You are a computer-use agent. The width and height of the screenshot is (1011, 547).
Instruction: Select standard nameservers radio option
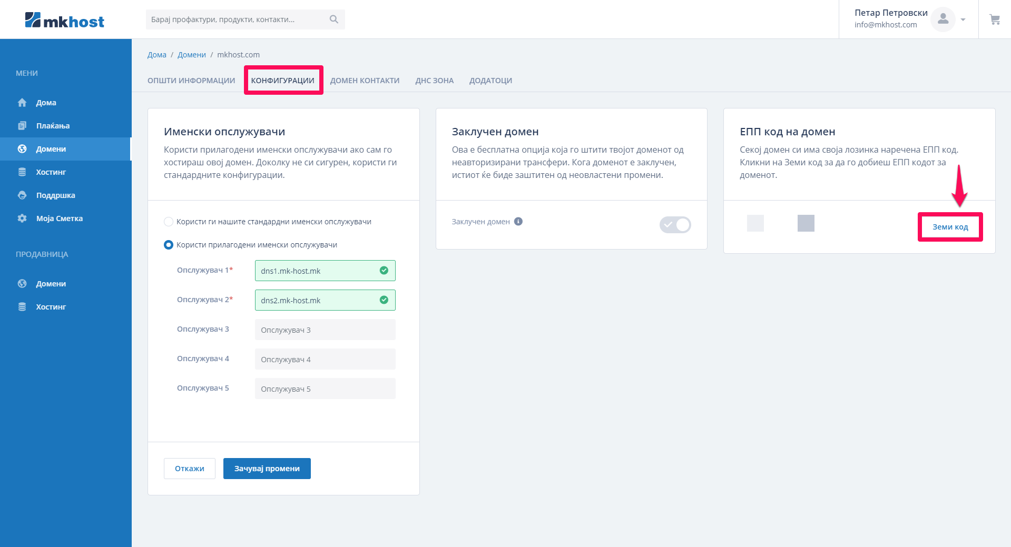(x=169, y=222)
